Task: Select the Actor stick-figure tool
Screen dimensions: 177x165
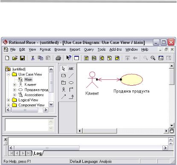Action: [64, 90]
